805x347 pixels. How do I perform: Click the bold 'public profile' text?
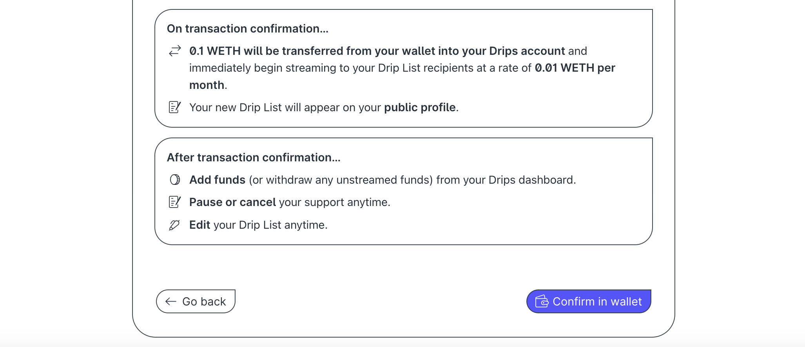(420, 107)
